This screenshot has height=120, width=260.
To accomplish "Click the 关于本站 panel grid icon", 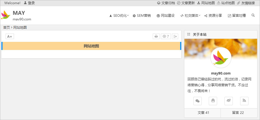I will 189,34.
